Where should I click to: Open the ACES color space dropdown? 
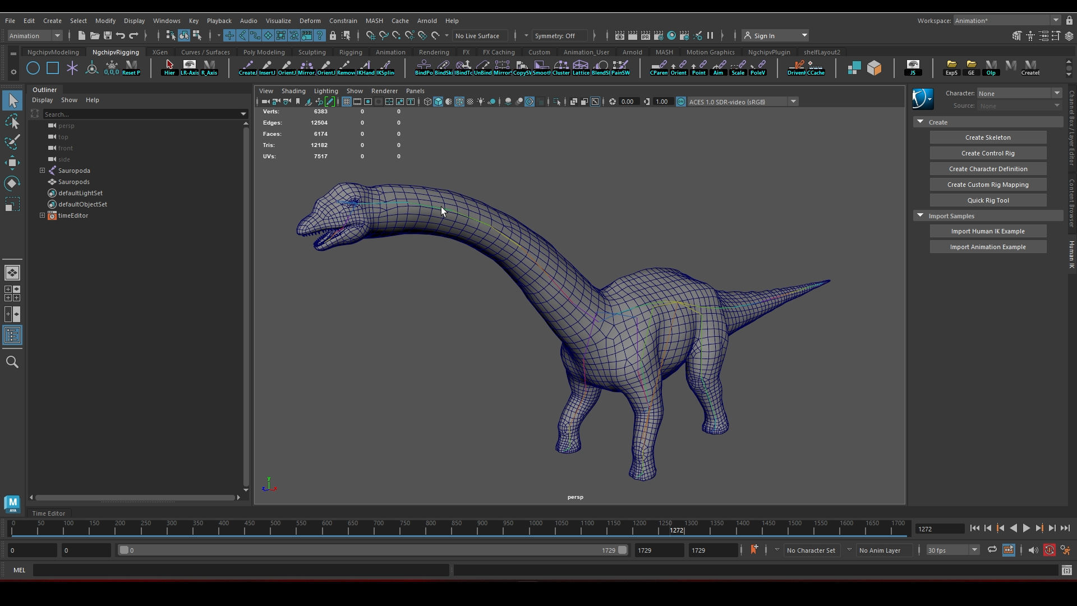(743, 102)
